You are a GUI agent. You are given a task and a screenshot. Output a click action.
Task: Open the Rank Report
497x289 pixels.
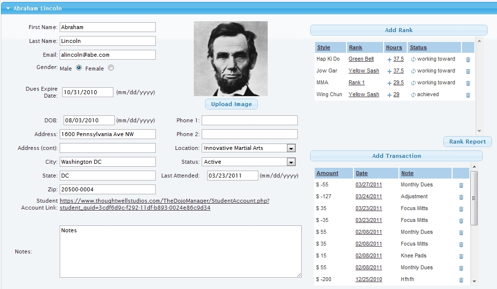tap(467, 142)
